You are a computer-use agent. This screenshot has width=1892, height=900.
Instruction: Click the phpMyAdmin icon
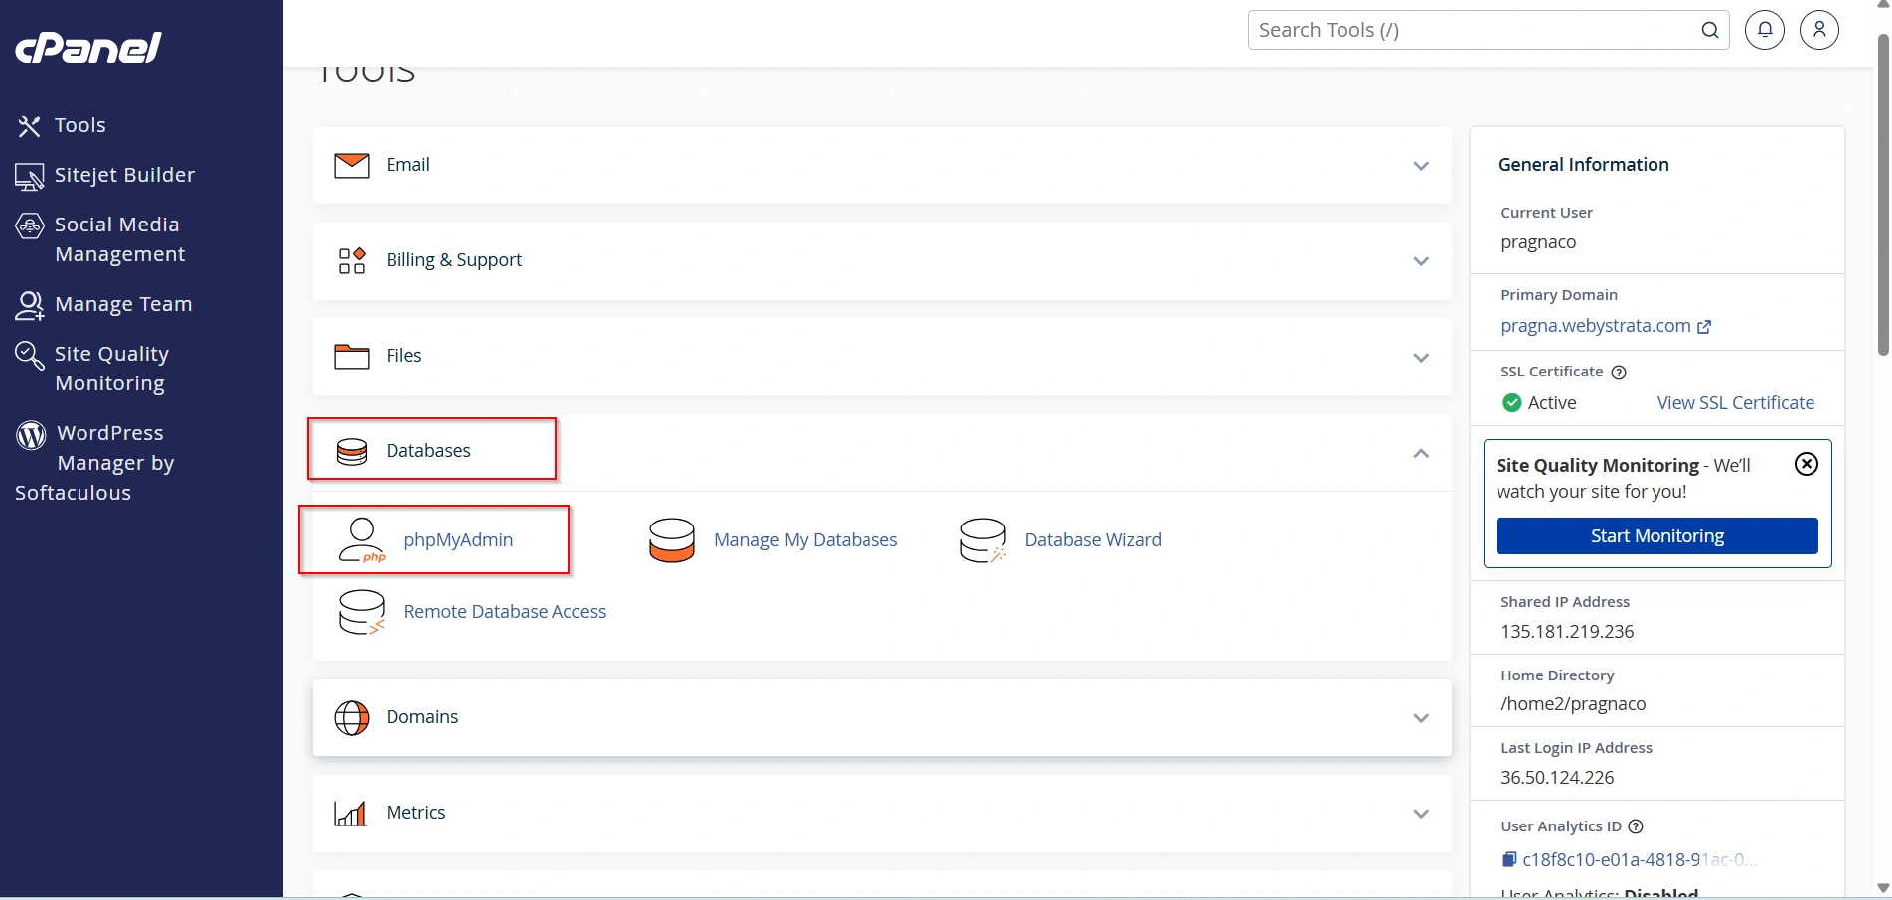[x=362, y=540]
